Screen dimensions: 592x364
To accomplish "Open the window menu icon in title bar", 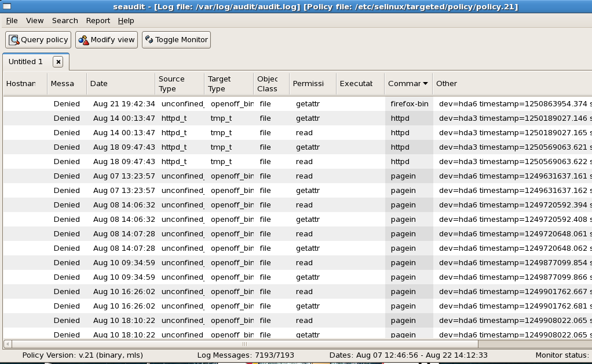I will (6, 6).
